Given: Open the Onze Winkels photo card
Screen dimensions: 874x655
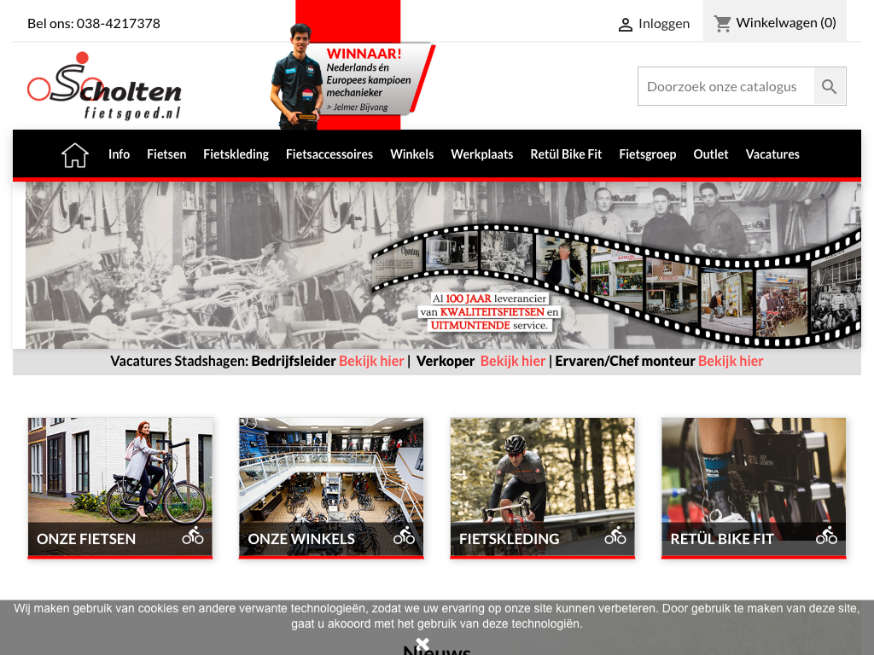Looking at the screenshot, I should [331, 488].
